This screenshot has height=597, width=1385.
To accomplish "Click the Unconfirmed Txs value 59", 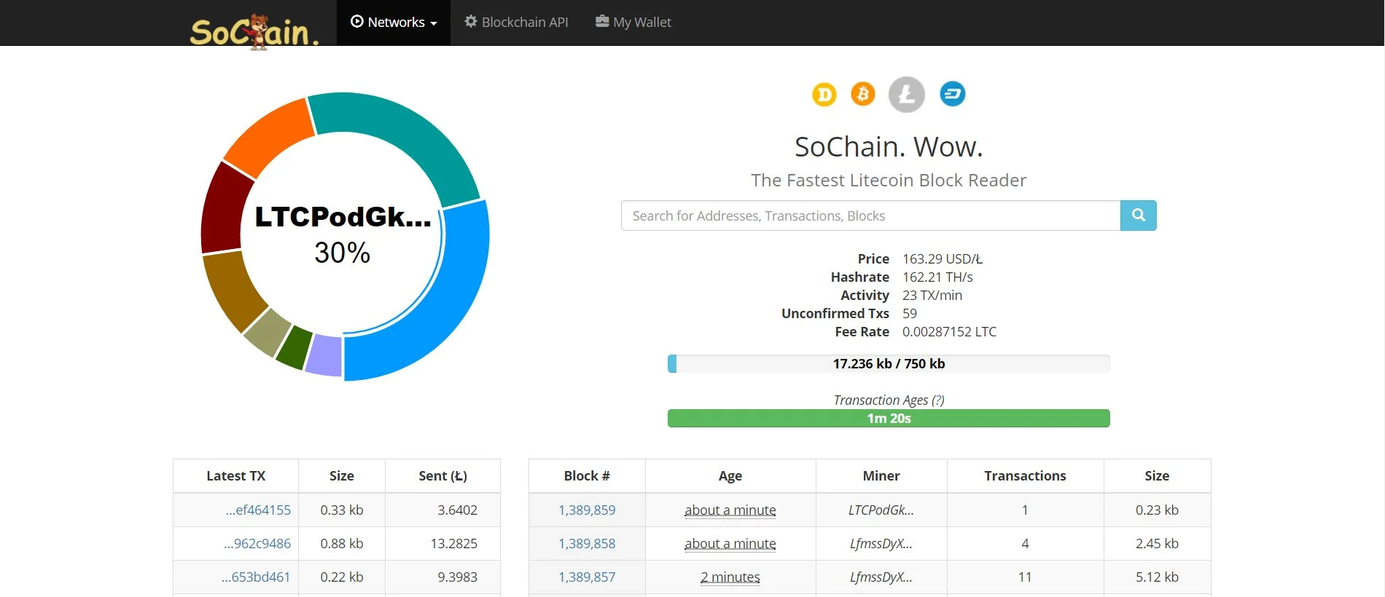I will pos(910,314).
